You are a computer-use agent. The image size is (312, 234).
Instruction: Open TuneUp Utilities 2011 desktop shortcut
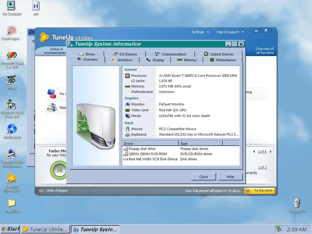pyautogui.click(x=12, y=183)
